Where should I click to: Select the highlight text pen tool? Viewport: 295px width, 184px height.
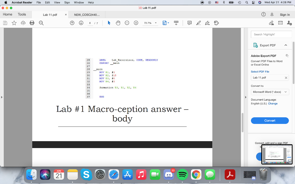pyautogui.click(x=198, y=23)
